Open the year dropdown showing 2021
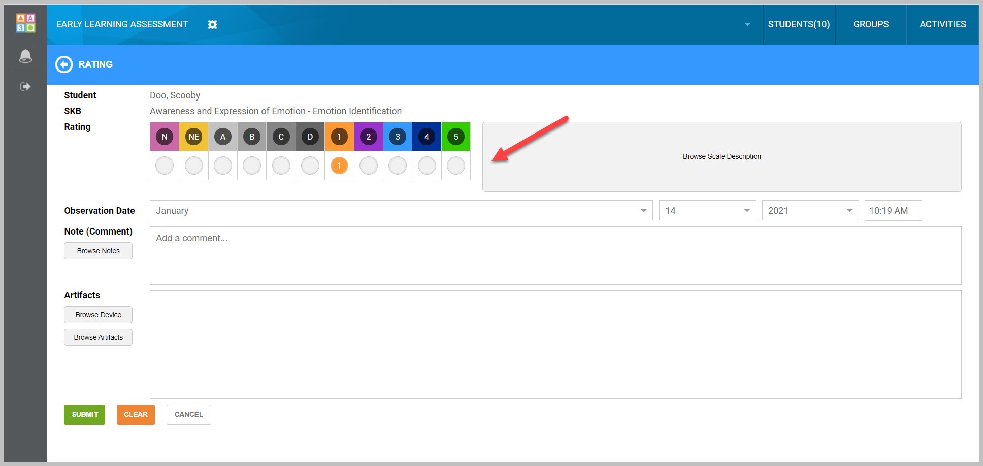Screen dimensions: 983x466 (x=809, y=210)
